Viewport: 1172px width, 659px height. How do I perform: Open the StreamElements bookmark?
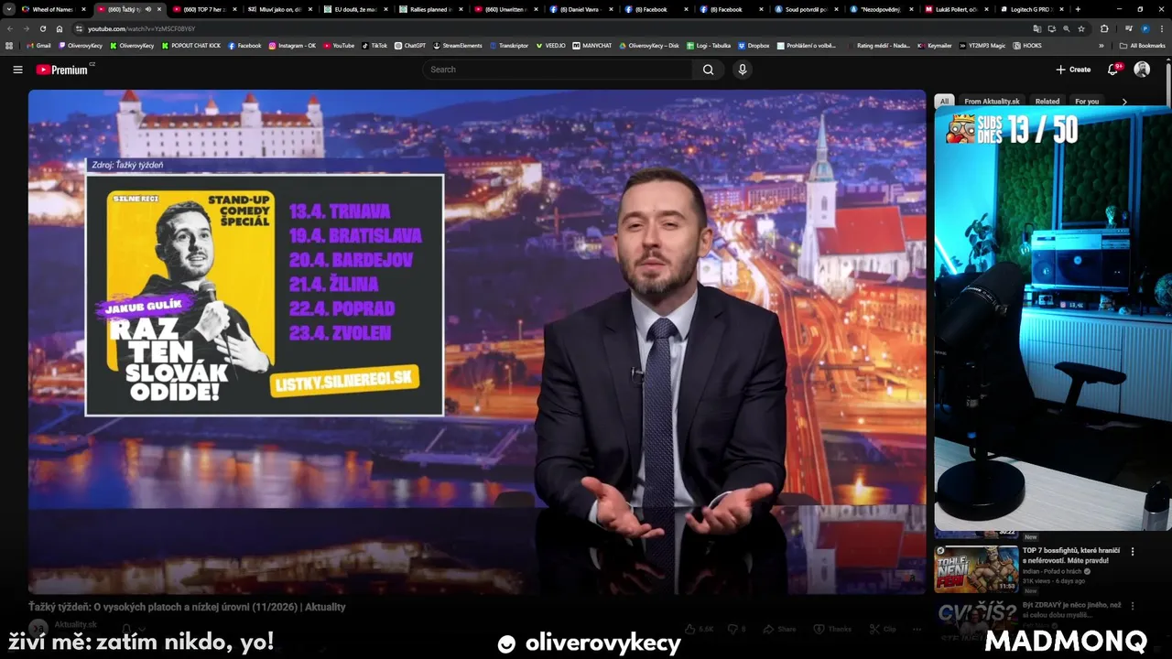(458, 45)
